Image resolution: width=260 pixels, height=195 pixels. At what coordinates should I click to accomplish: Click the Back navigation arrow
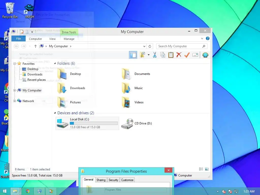tap(16, 46)
